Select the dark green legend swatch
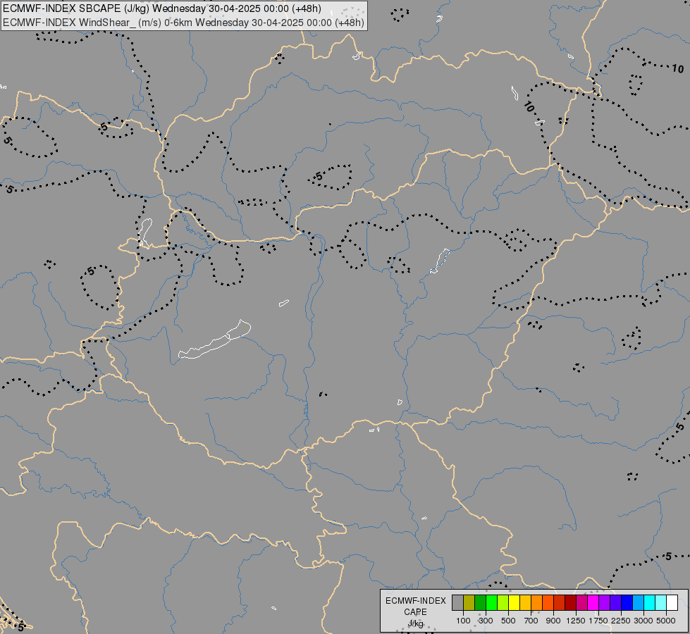 pyautogui.click(x=480, y=602)
